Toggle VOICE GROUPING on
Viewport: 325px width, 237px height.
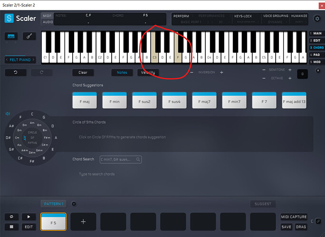click(x=276, y=16)
